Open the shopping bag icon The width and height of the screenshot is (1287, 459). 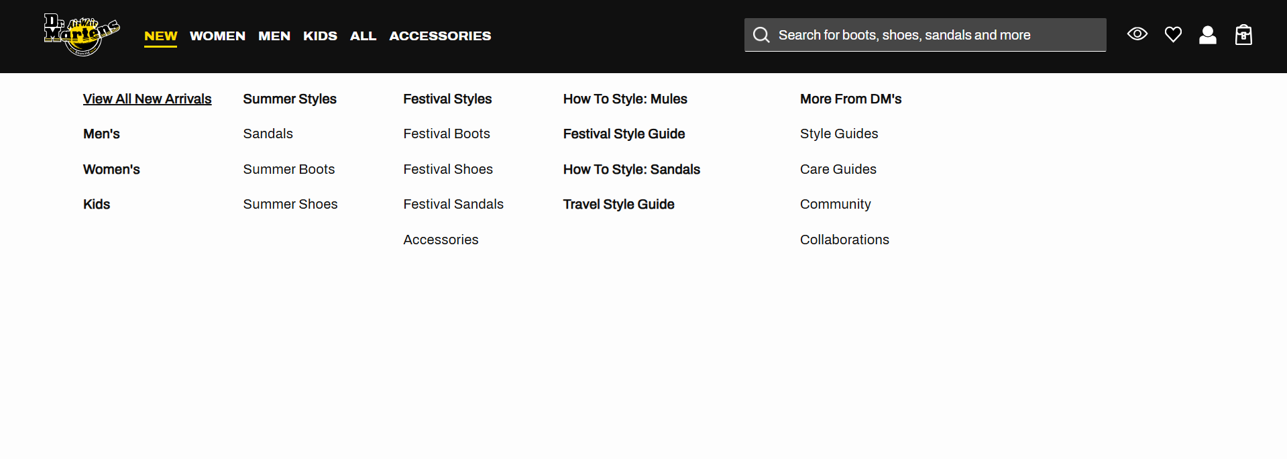click(1243, 35)
